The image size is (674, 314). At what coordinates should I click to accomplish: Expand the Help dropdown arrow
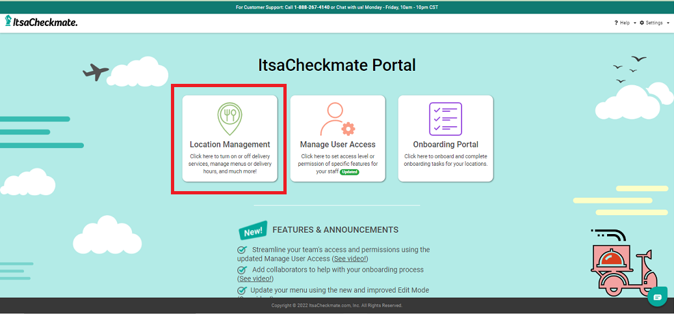point(634,23)
